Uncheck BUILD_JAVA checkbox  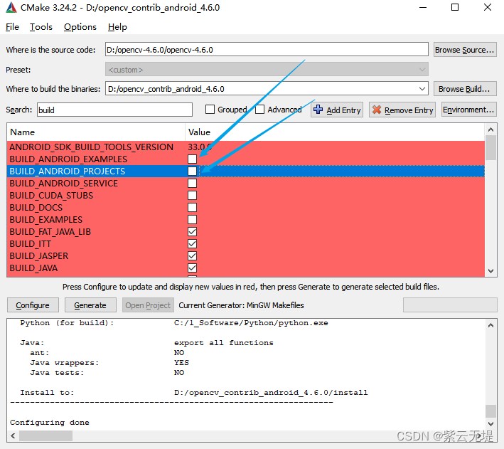pyautogui.click(x=192, y=268)
